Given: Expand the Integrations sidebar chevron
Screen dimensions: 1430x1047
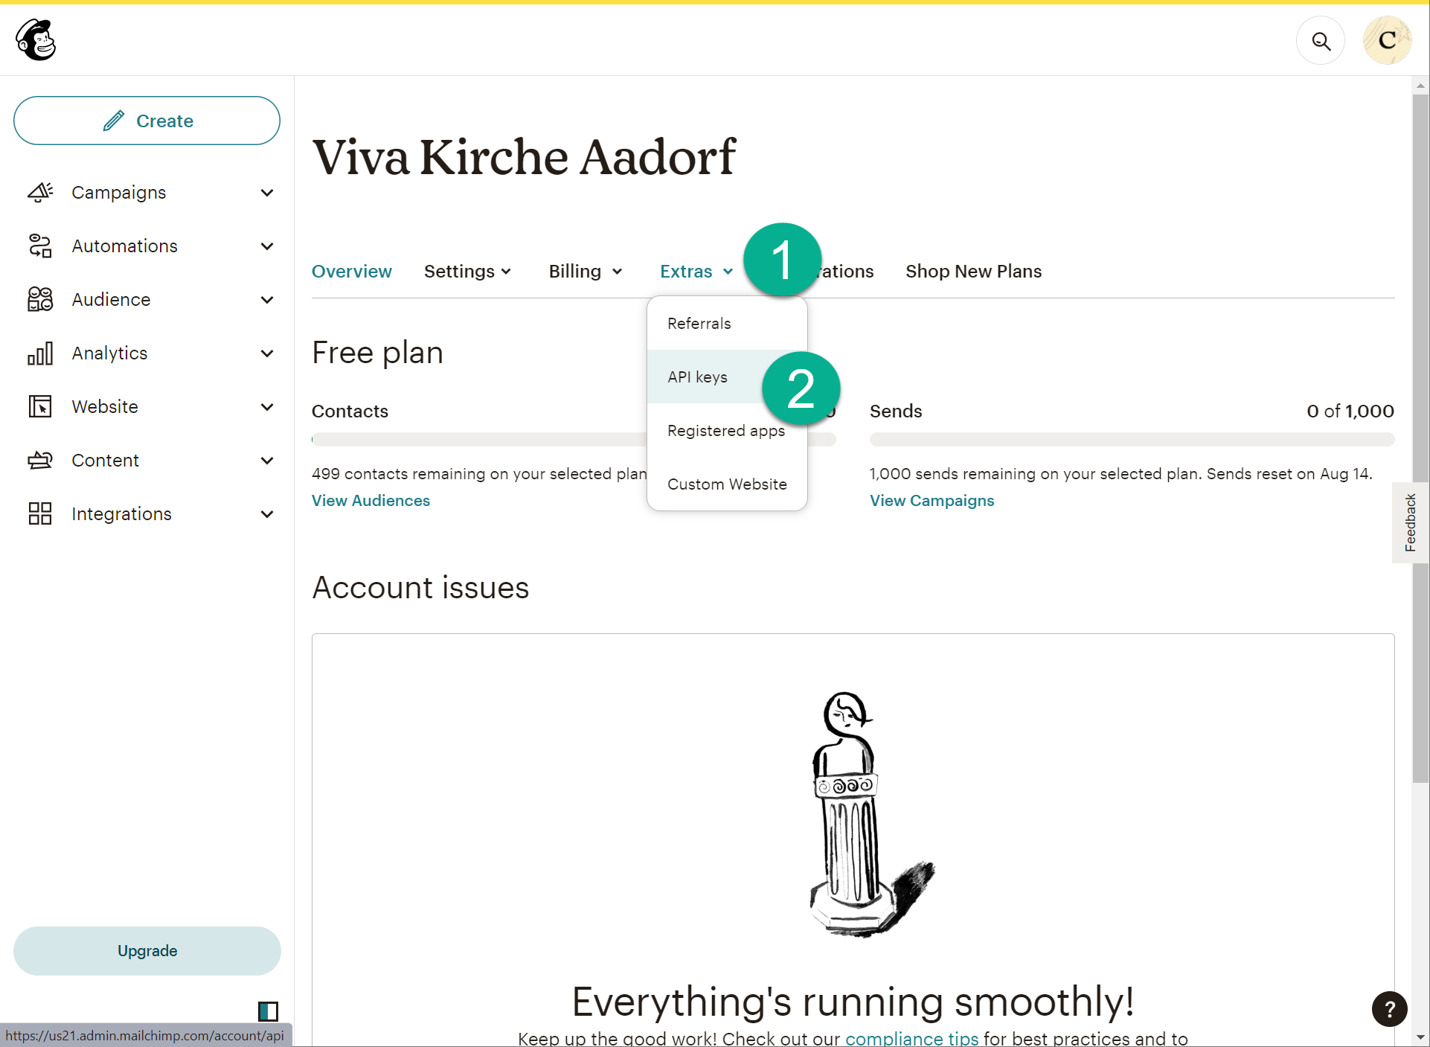Looking at the screenshot, I should point(267,514).
